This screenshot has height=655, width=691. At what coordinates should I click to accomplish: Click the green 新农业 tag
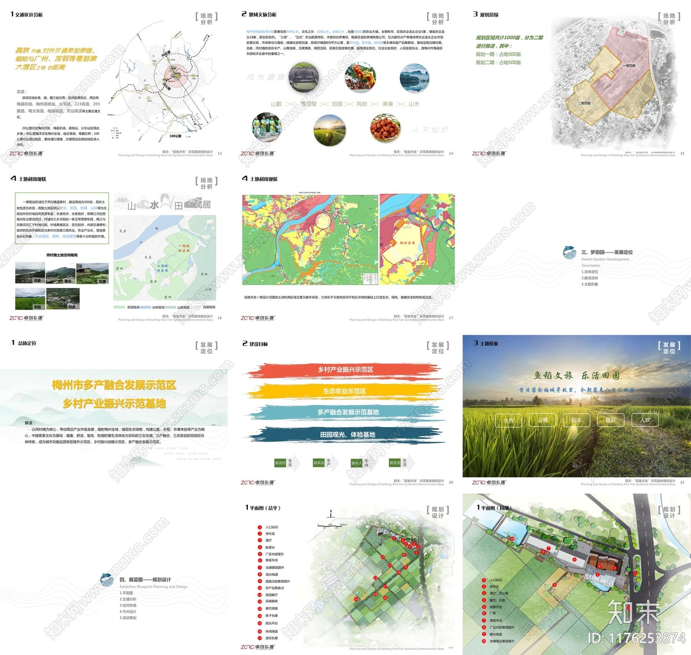[319, 463]
